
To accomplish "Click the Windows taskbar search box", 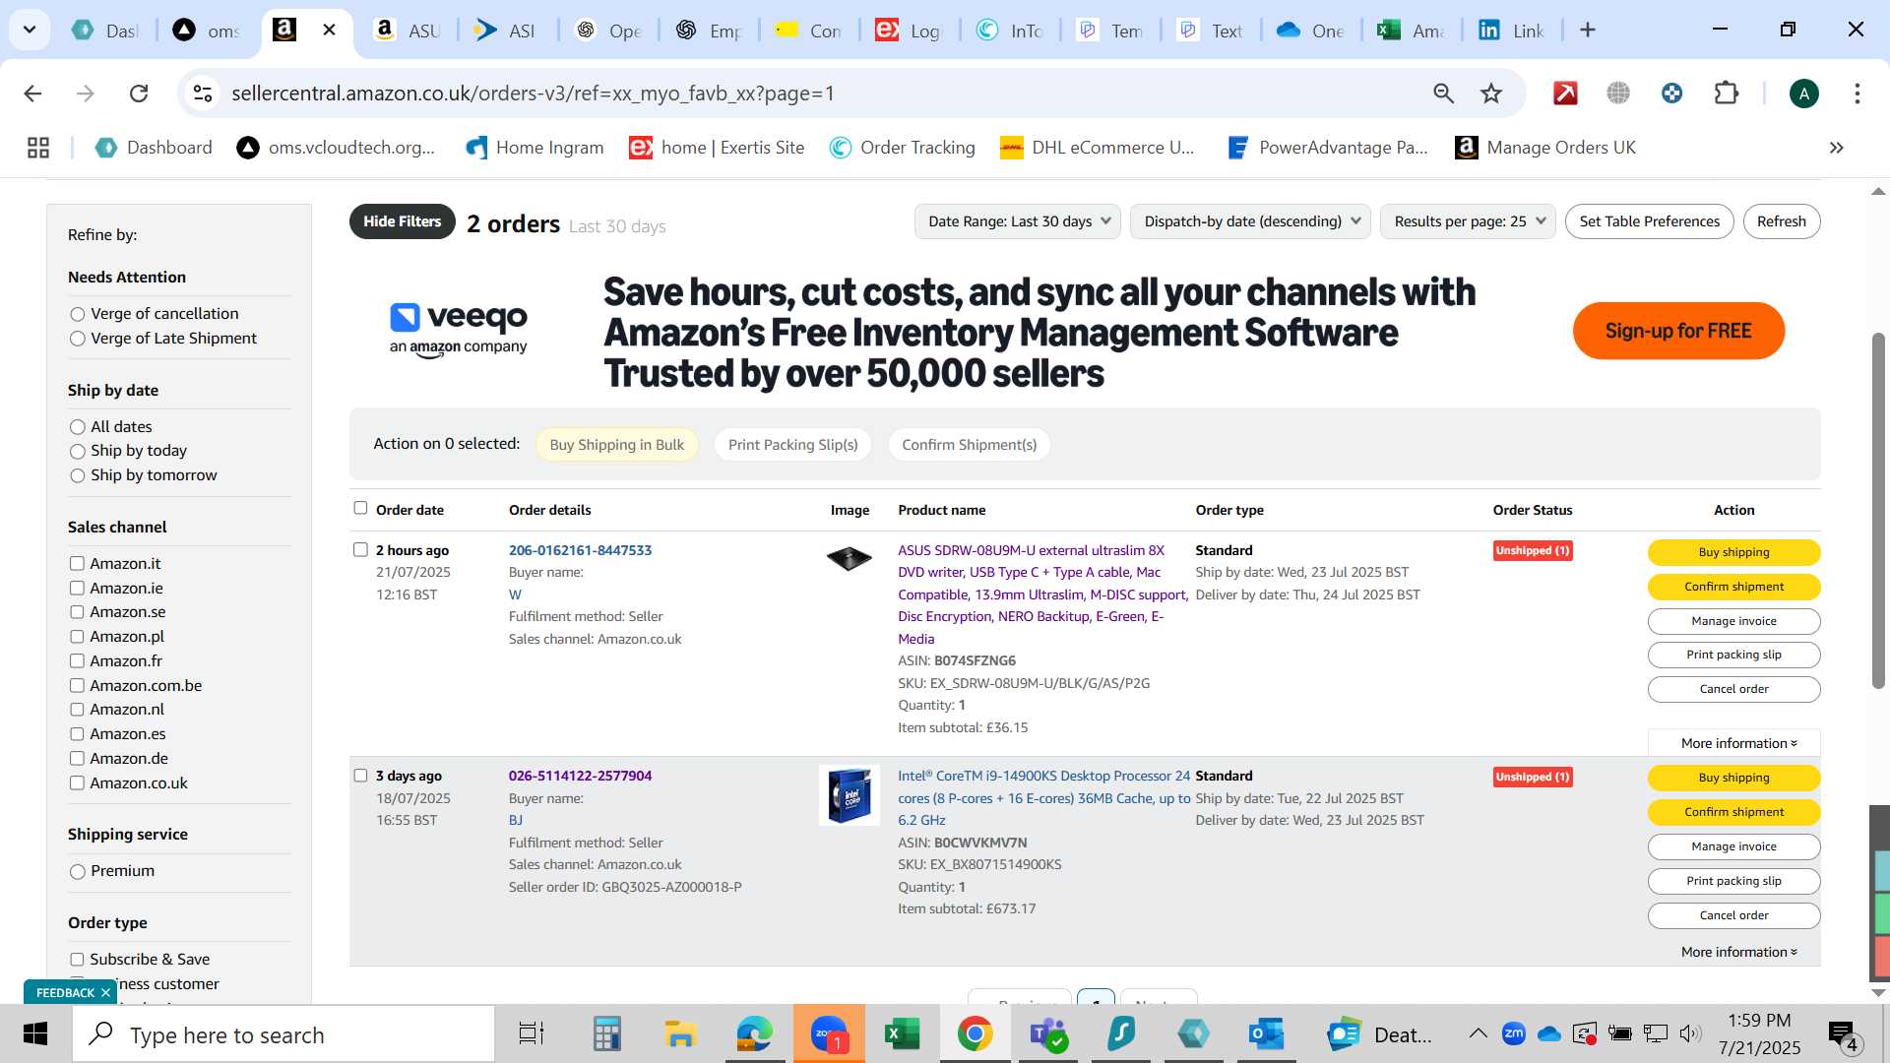I will (x=283, y=1034).
